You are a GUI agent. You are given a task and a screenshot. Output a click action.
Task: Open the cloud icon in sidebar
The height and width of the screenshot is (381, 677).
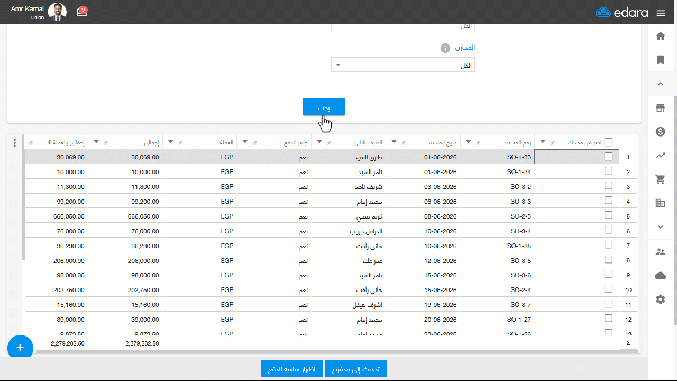click(660, 276)
